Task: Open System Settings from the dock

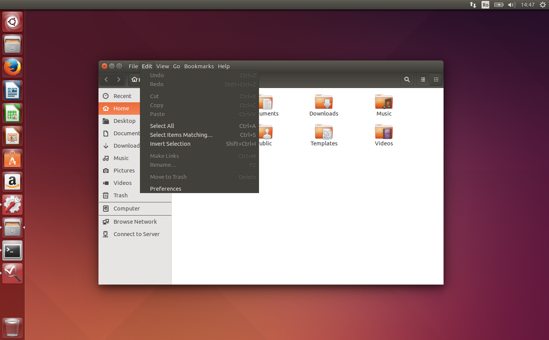Action: pos(12,204)
